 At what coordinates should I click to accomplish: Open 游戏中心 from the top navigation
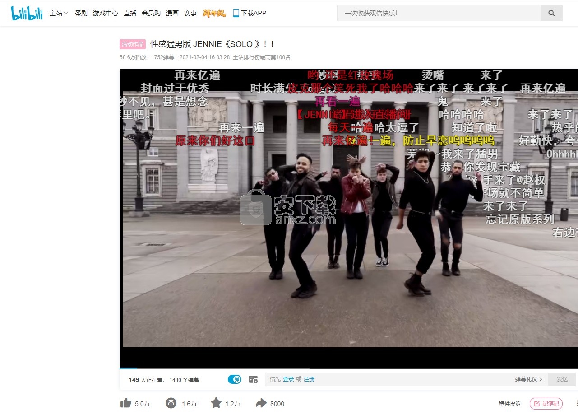(x=106, y=13)
